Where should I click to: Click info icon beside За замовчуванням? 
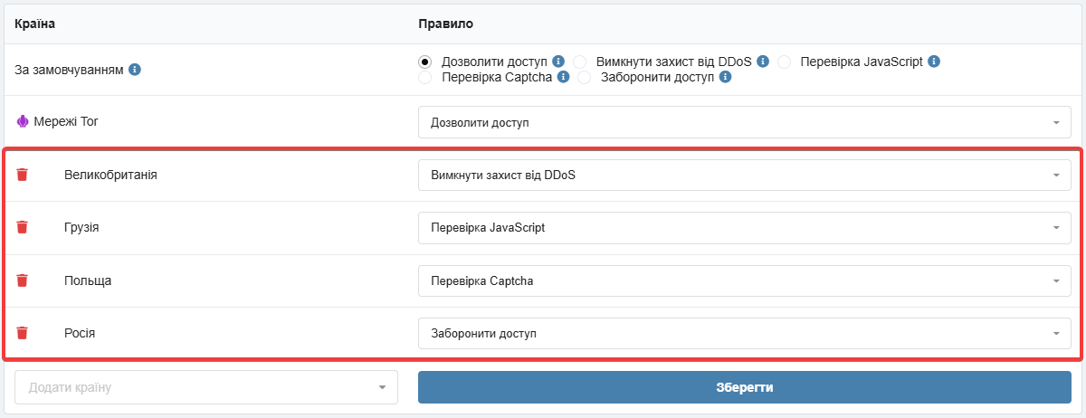(135, 70)
